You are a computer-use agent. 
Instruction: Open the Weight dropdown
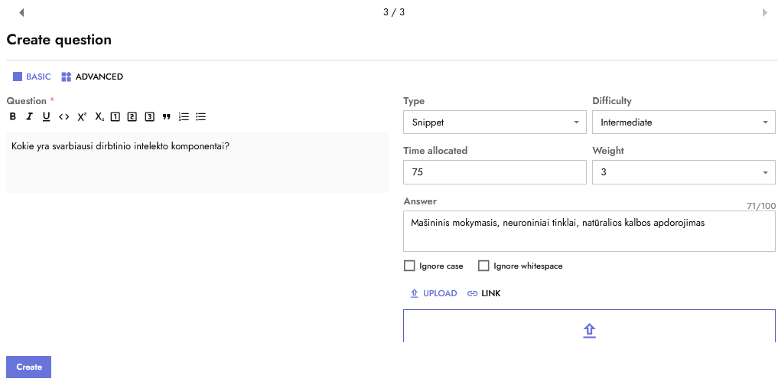point(683,173)
